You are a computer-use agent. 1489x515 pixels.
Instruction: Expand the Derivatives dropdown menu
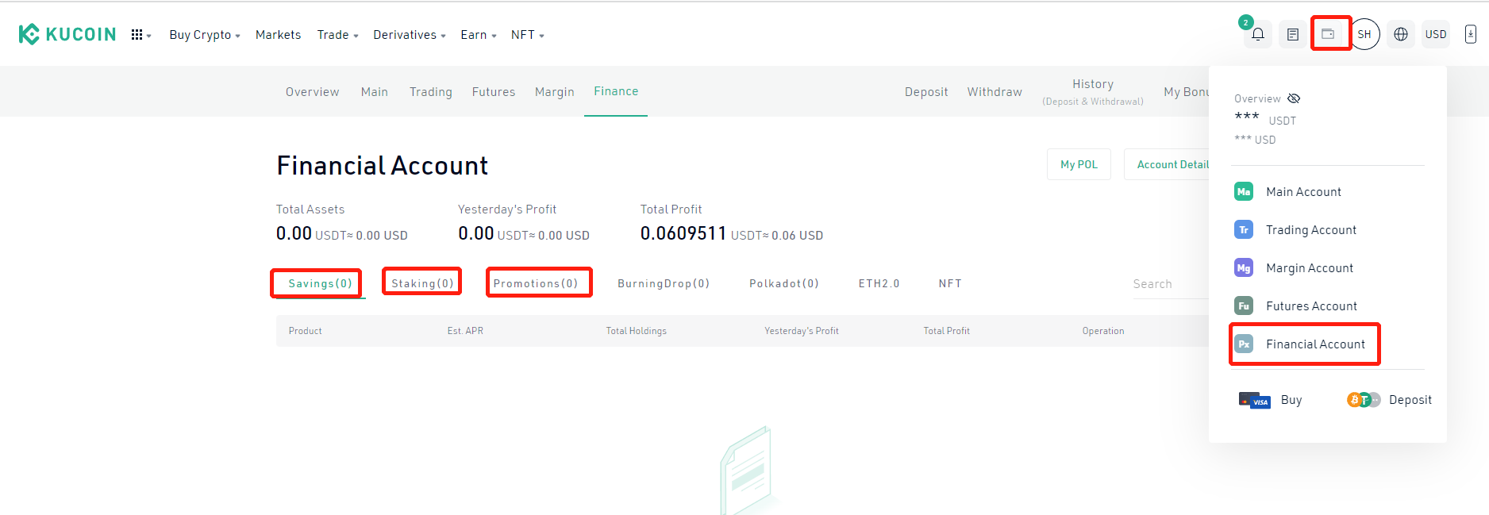(410, 35)
